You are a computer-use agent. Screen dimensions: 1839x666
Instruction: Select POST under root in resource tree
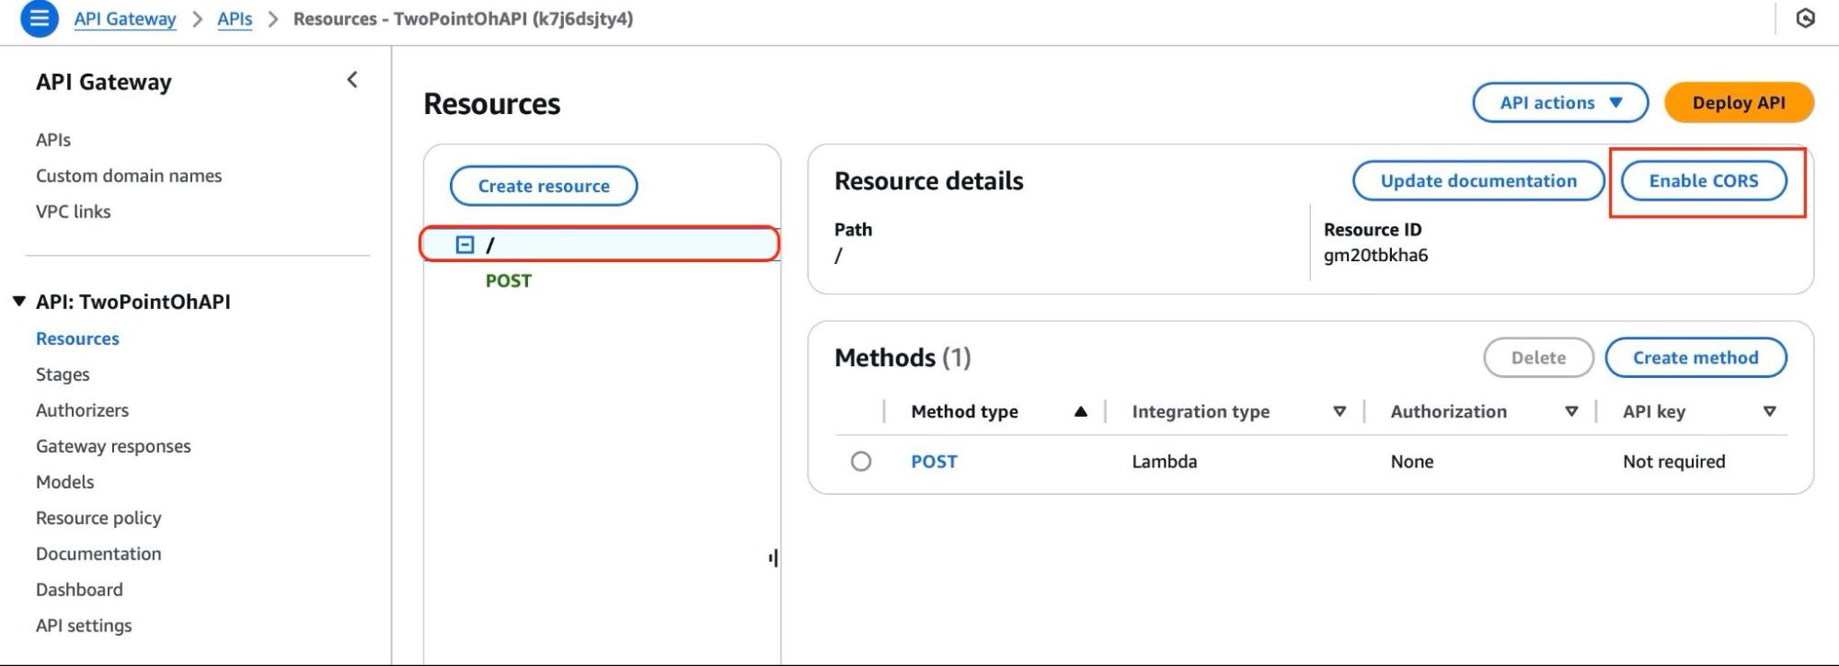click(x=509, y=281)
